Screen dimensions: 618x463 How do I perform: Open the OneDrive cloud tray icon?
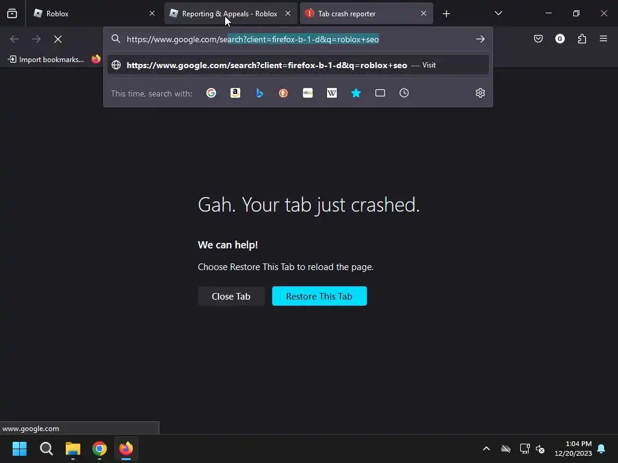tap(506, 449)
